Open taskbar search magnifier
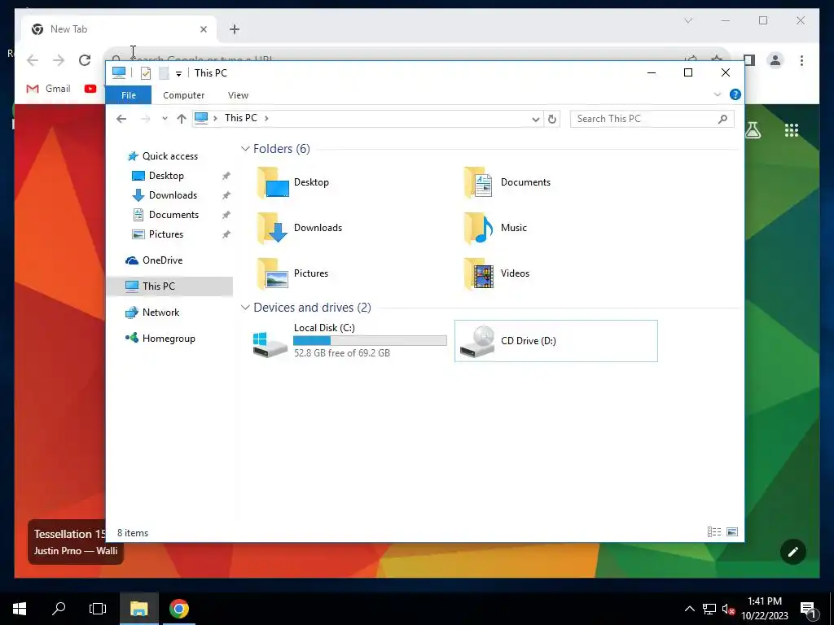 (x=59, y=609)
